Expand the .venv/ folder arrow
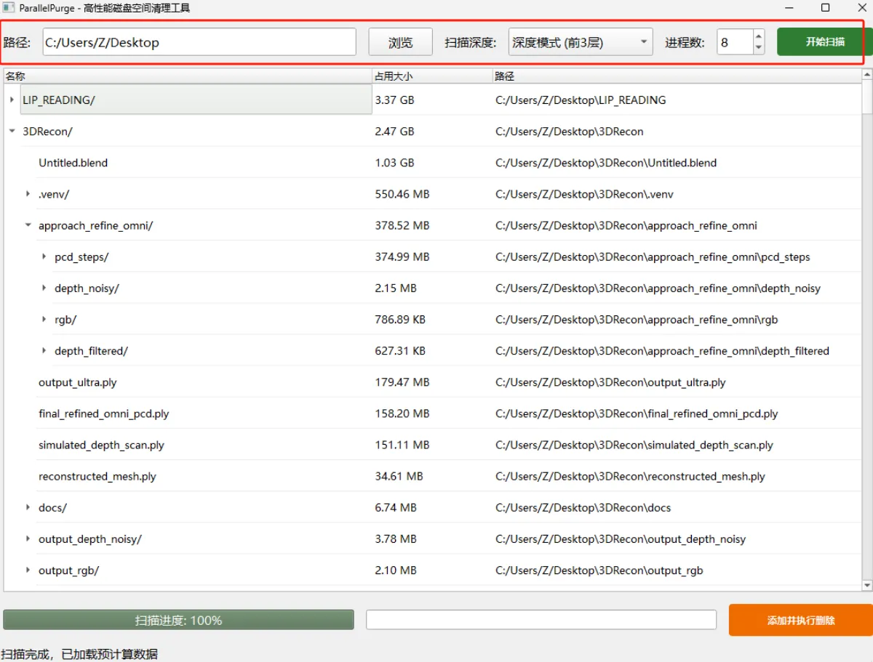Screen dimensions: 873x662 tap(28, 194)
